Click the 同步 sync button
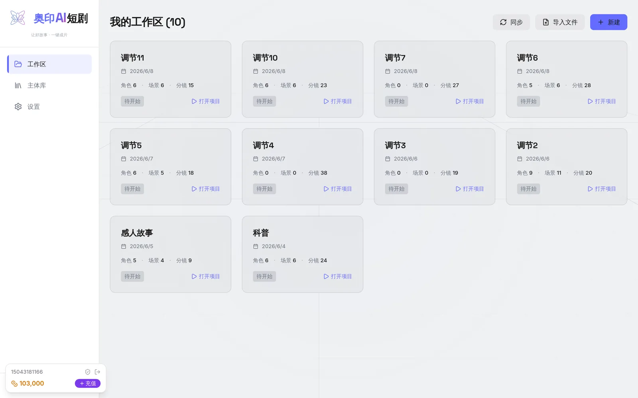This screenshot has height=398, width=638. coord(511,22)
